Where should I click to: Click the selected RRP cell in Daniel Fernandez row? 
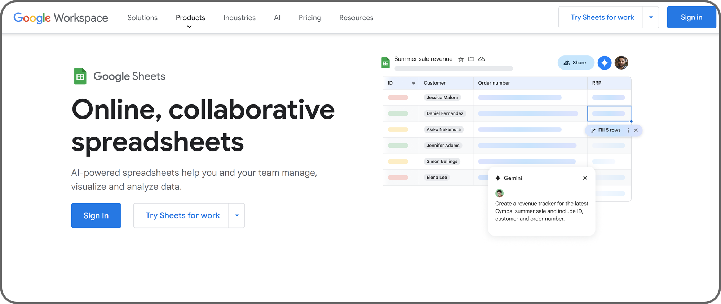pos(609,113)
